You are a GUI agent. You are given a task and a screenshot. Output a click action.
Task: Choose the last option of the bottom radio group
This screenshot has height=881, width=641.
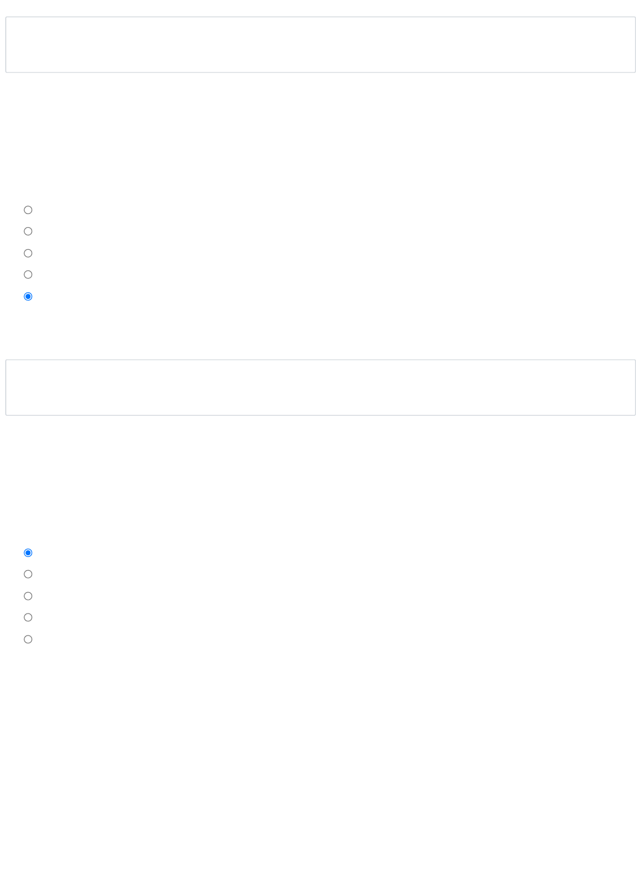28,640
